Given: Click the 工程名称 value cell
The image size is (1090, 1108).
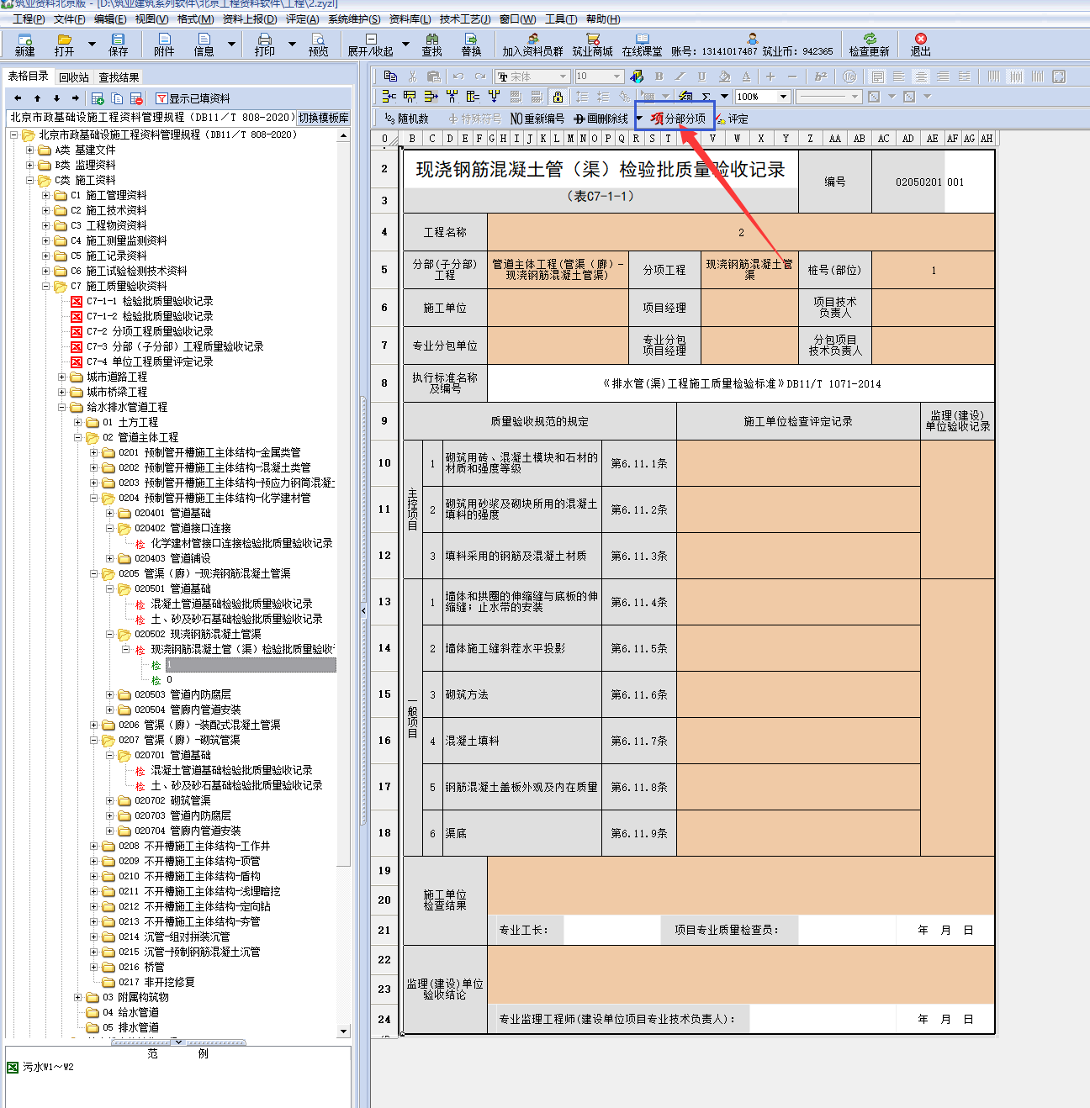Looking at the screenshot, I should click(741, 232).
